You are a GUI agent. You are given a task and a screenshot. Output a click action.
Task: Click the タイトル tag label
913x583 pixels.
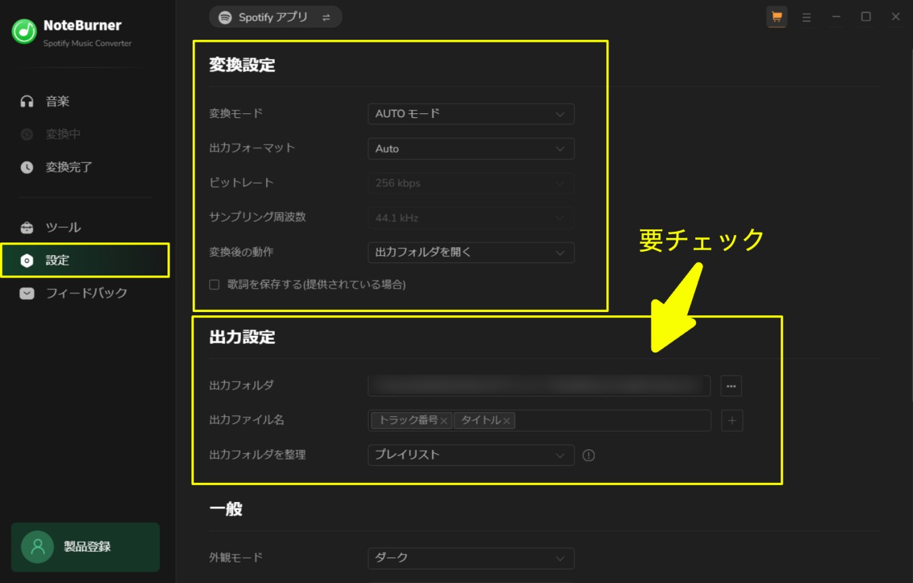[x=481, y=420]
